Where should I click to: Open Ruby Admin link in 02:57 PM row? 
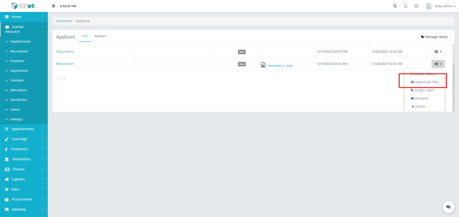[65, 52]
